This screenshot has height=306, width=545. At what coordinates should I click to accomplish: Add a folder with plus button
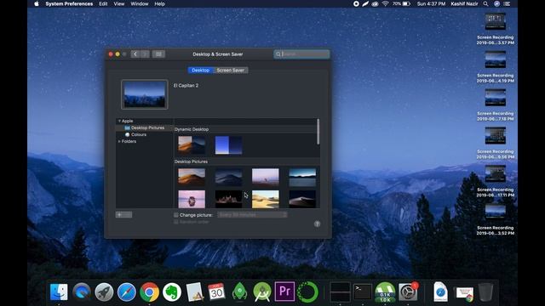point(119,215)
